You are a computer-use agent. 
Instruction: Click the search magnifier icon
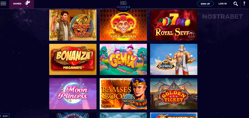(x=236, y=4)
